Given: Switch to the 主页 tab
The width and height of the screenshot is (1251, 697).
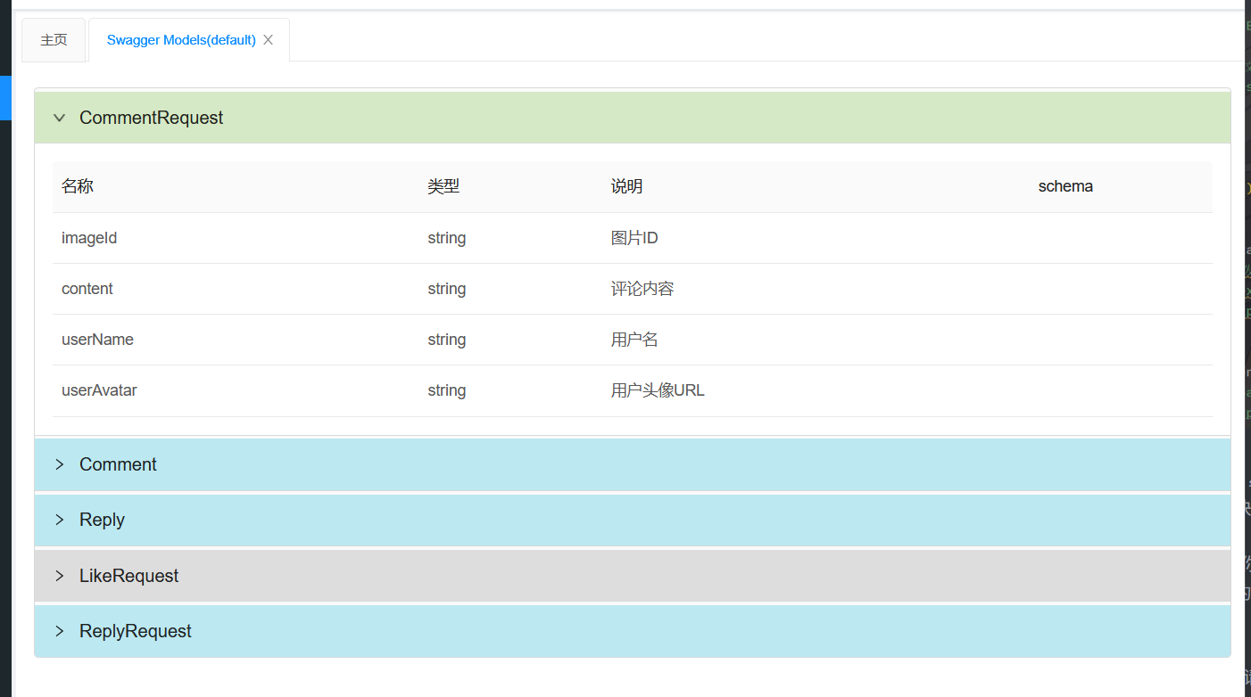Looking at the screenshot, I should [54, 40].
